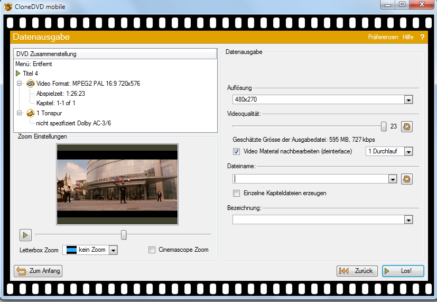
Task: Select 'Kapitel: 1-1 of 1' row
Action: (x=55, y=103)
